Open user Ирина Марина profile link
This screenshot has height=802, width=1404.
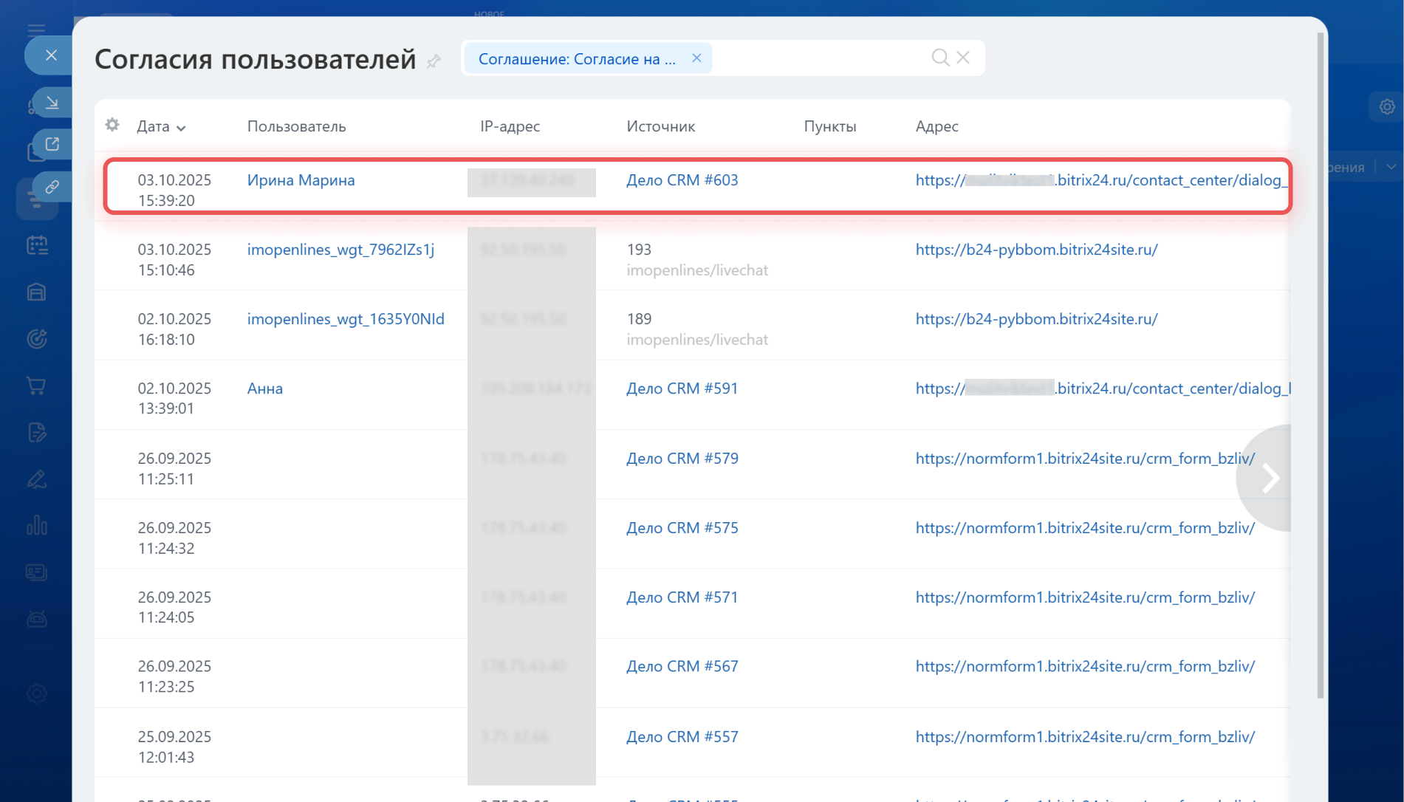[x=301, y=180]
